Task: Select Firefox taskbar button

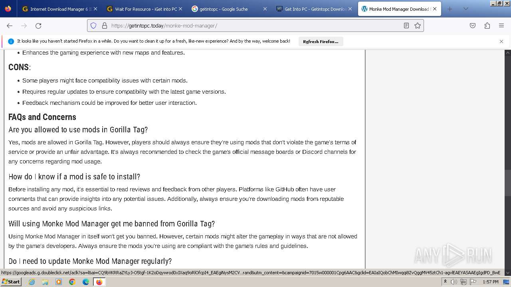Action: pyautogui.click(x=99, y=282)
